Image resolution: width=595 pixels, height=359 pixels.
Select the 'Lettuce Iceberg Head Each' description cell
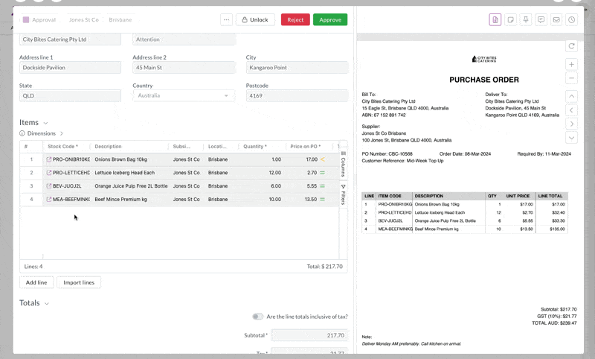(x=131, y=173)
